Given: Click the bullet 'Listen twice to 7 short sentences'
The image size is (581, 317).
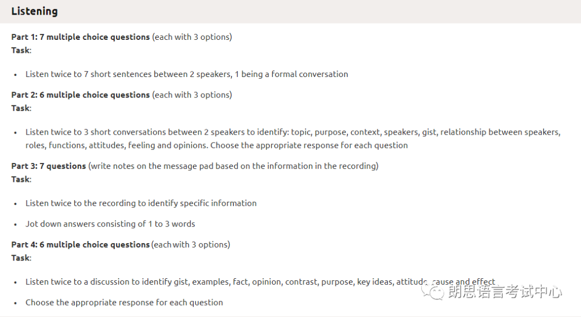Looking at the screenshot, I should pyautogui.click(x=187, y=74).
